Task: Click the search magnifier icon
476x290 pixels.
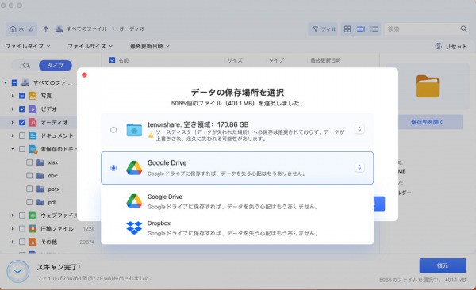Action: click(463, 29)
